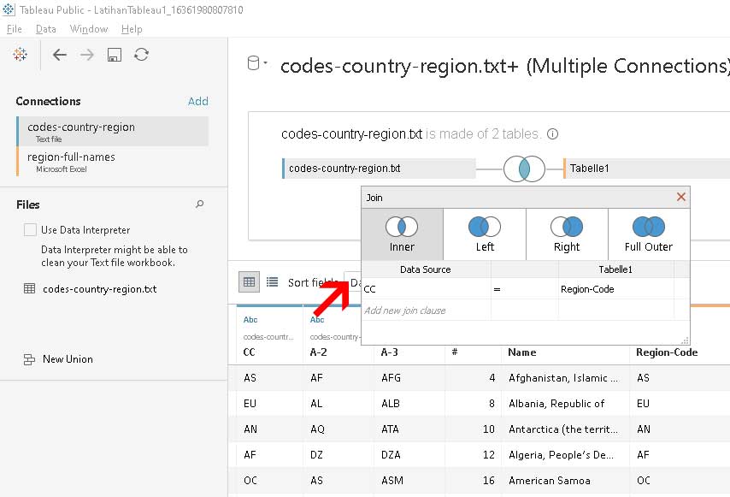
Task: Click the Tabelle1 column header in Join
Action: click(615, 269)
